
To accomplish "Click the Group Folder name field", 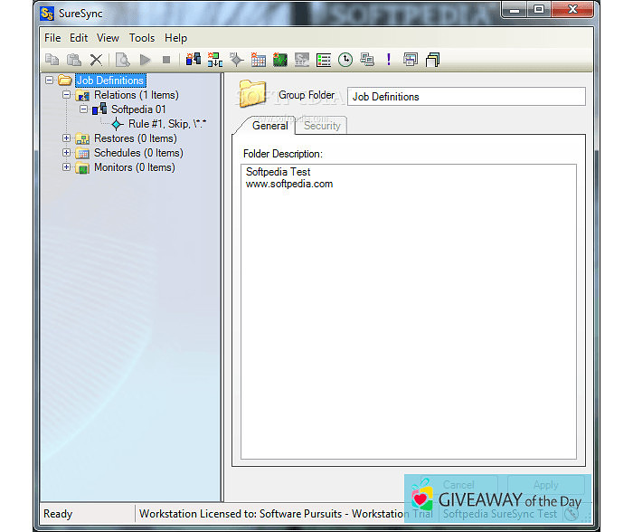I will tap(466, 97).
